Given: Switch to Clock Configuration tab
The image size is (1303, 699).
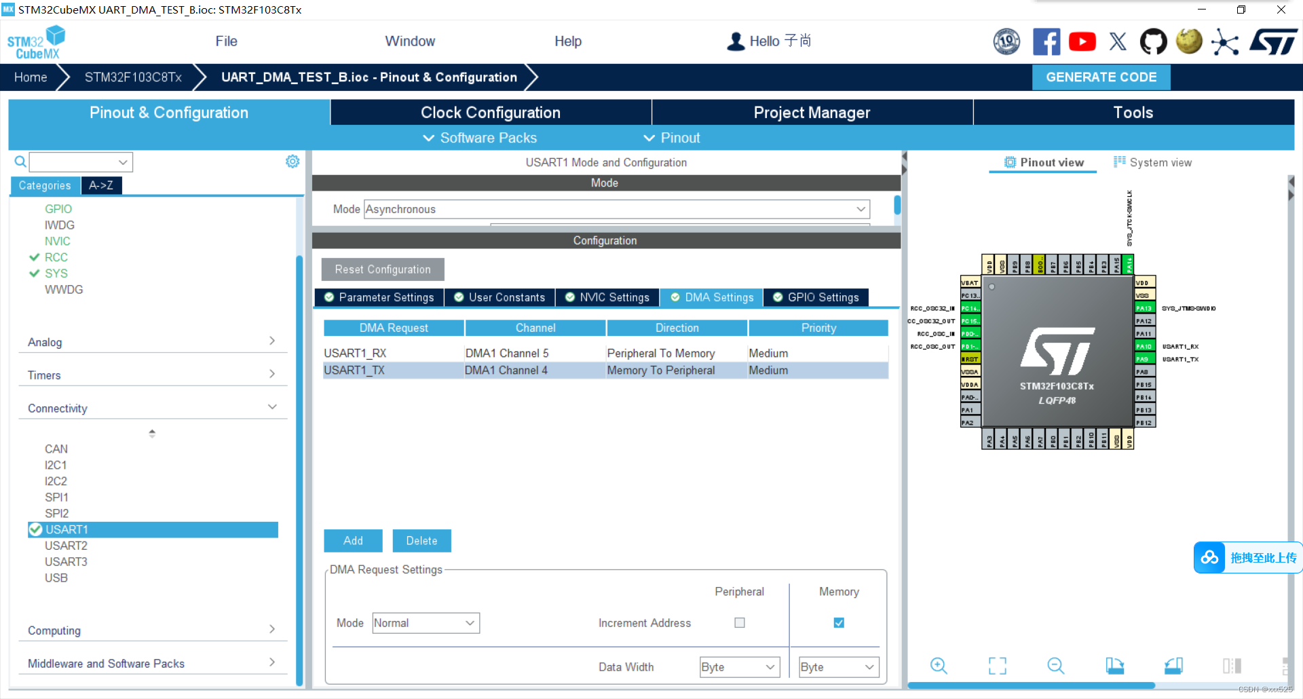Looking at the screenshot, I should (x=491, y=113).
